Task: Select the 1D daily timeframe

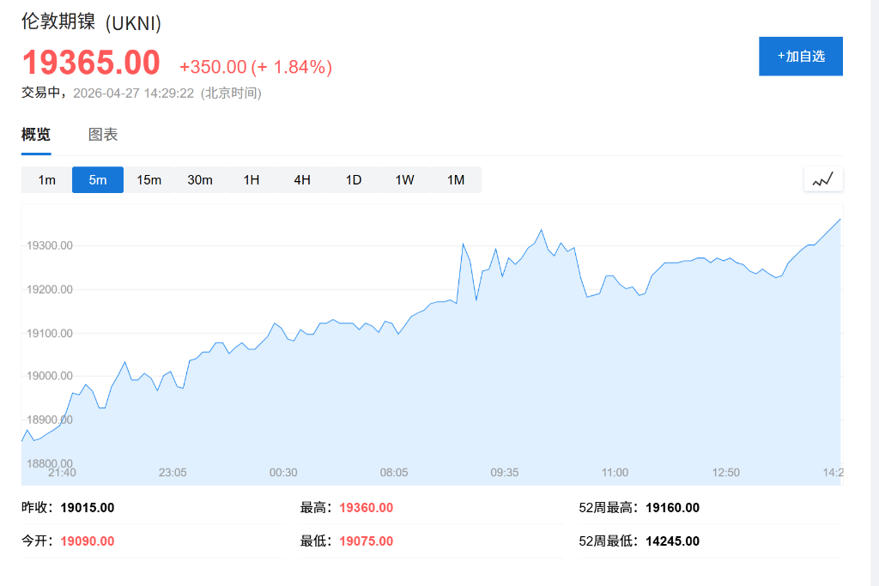Action: 353,180
